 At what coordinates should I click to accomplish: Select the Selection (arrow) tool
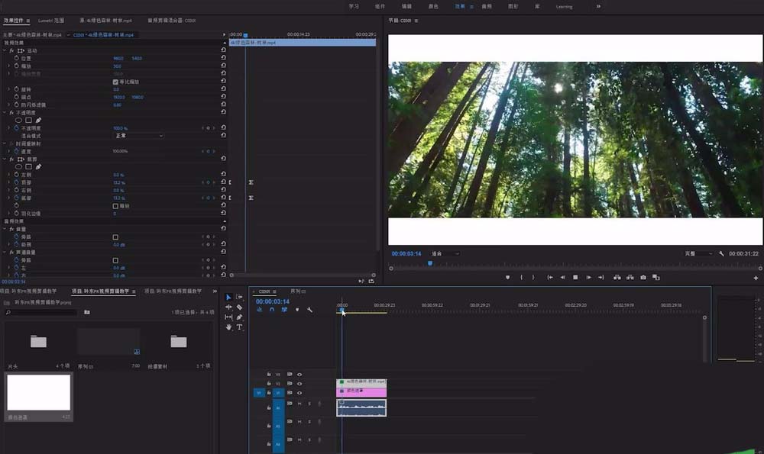coord(228,297)
